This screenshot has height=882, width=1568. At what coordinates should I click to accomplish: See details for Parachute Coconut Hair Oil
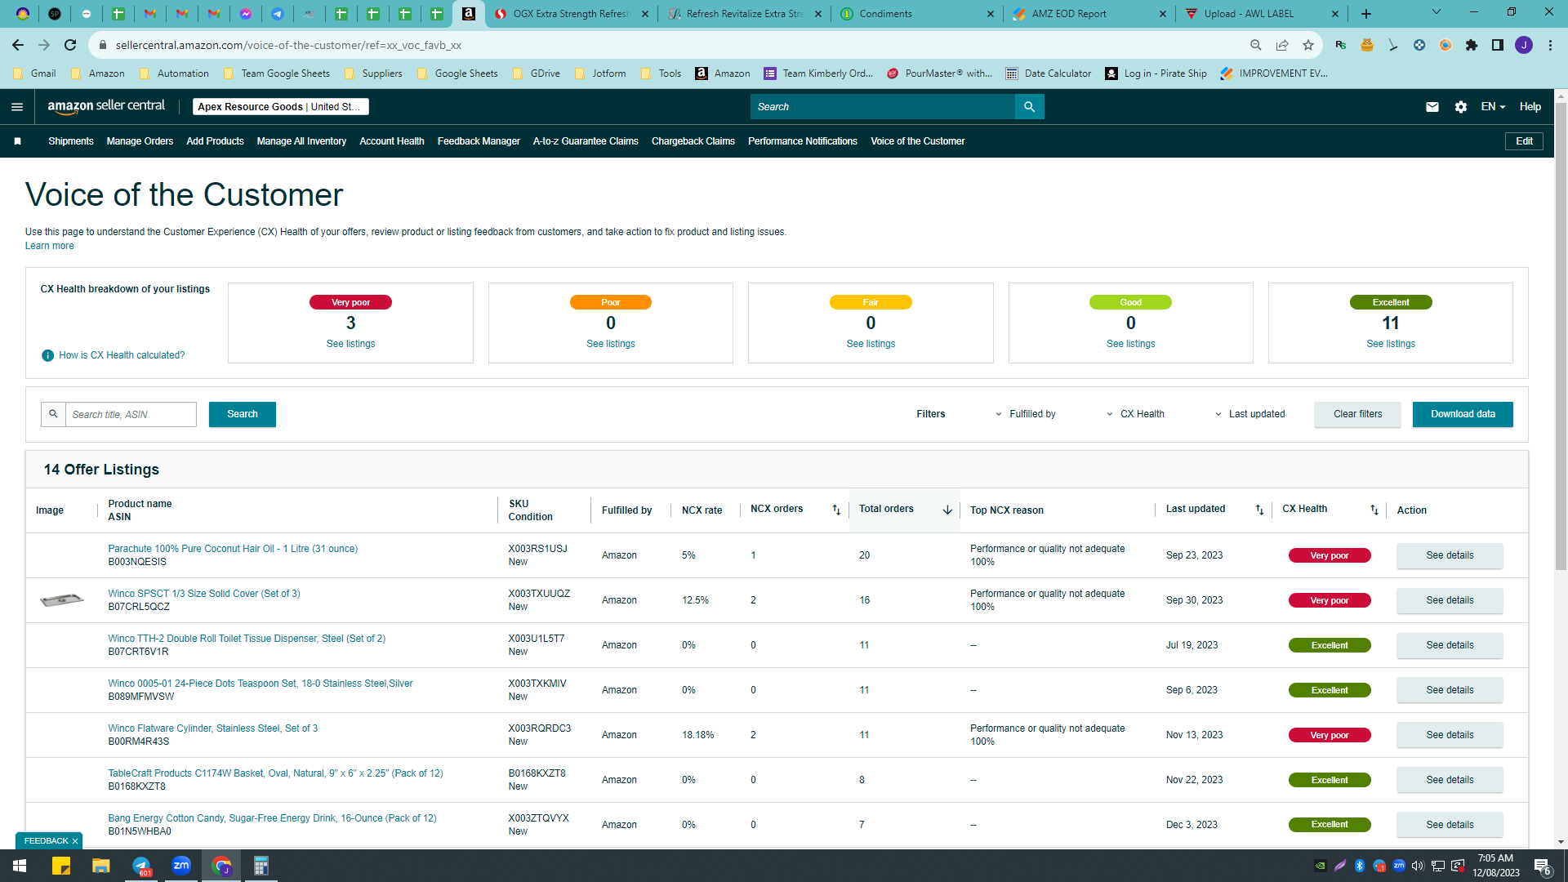pos(1450,555)
